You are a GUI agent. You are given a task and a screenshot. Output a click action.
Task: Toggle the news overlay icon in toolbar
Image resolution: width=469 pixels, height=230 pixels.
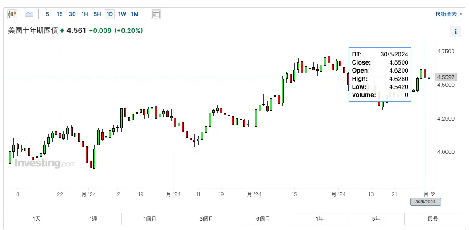tap(156, 14)
